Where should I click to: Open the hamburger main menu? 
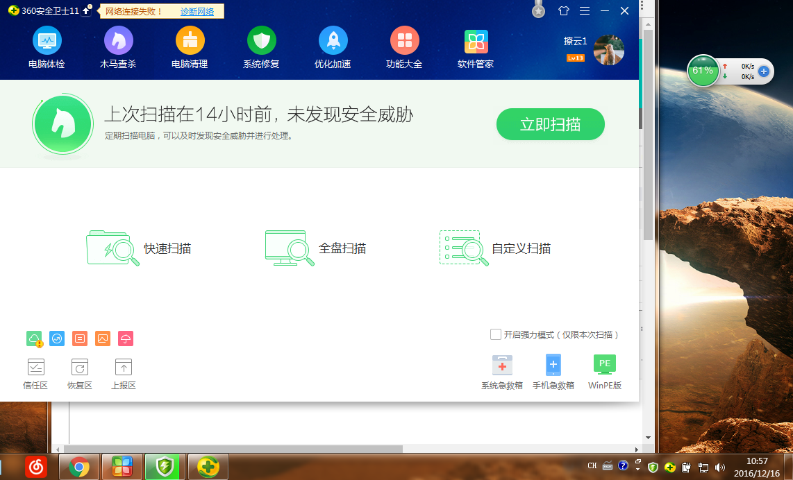[584, 11]
